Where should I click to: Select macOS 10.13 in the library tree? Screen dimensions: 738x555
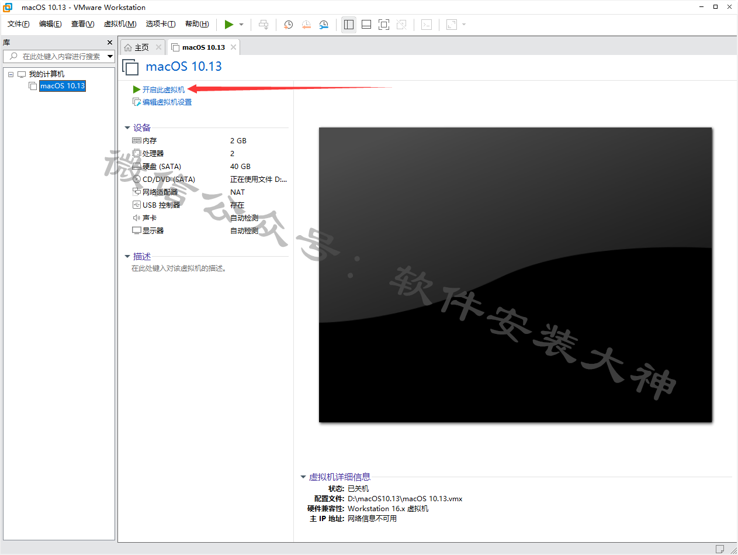tap(63, 86)
